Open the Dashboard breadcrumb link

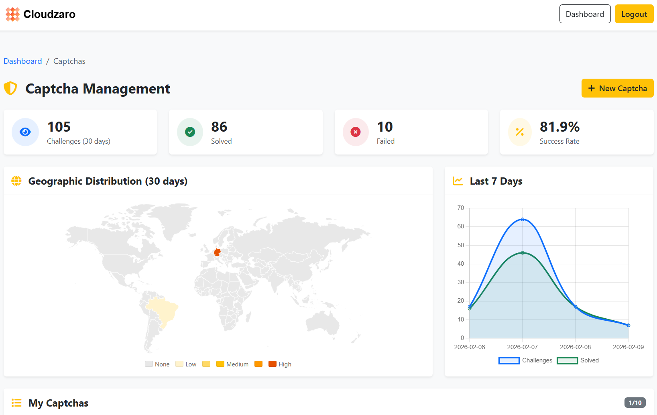point(23,61)
